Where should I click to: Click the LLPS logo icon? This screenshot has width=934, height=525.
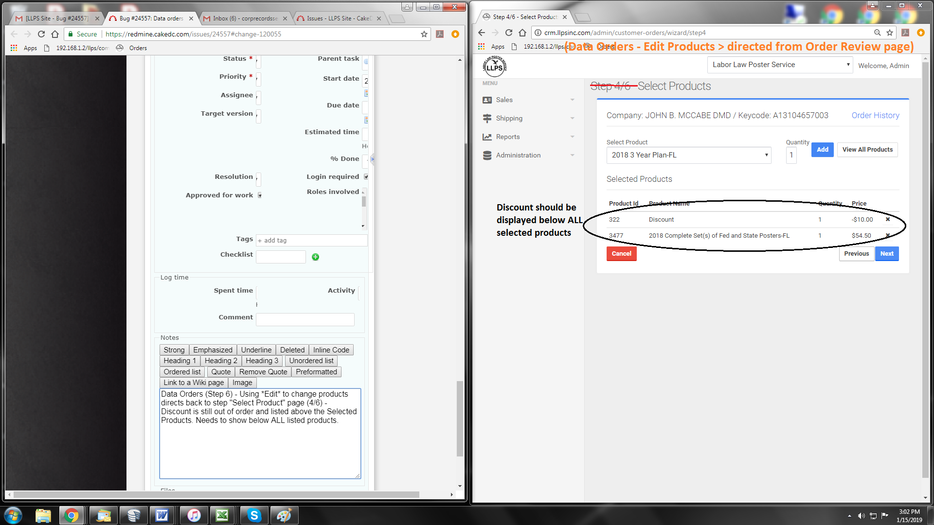coord(494,67)
